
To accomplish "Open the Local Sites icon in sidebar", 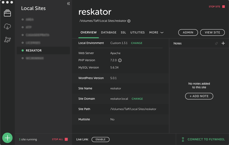I will tap(7, 13).
